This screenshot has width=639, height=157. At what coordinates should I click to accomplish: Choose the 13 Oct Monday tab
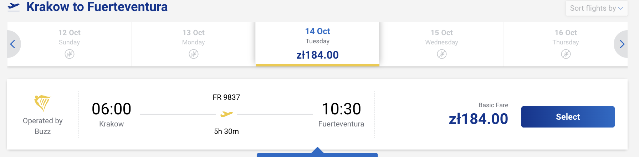[x=194, y=44]
